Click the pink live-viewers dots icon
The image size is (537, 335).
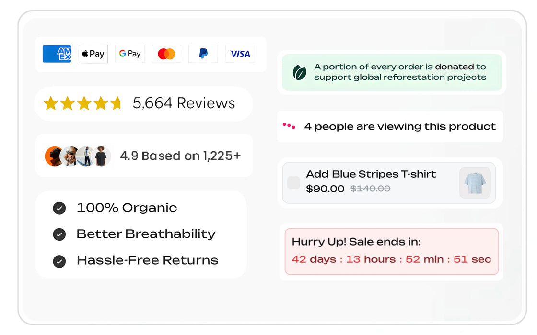[288, 126]
